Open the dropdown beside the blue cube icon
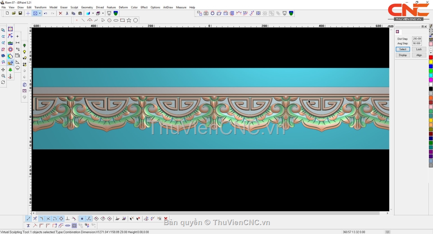The width and height of the screenshot is (433, 234). [x=93, y=13]
